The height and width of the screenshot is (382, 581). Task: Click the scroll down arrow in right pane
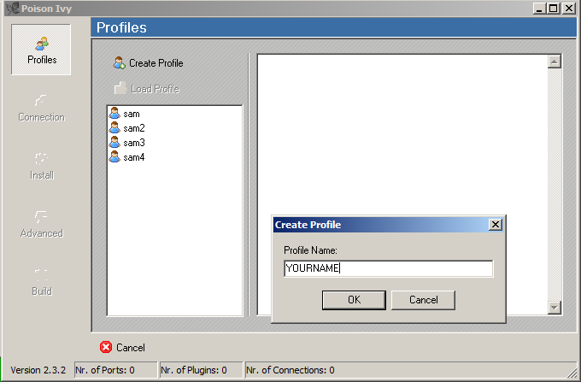(x=554, y=307)
